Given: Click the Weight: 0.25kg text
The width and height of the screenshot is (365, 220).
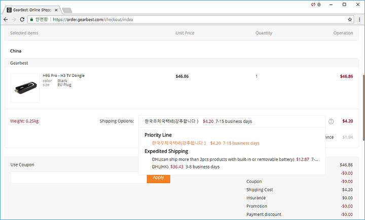Looking at the screenshot, I should (24, 121).
